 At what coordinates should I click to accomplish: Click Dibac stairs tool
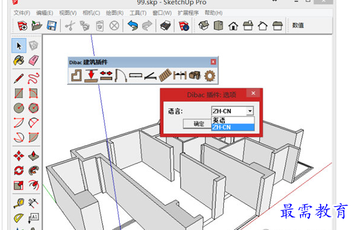[165, 75]
